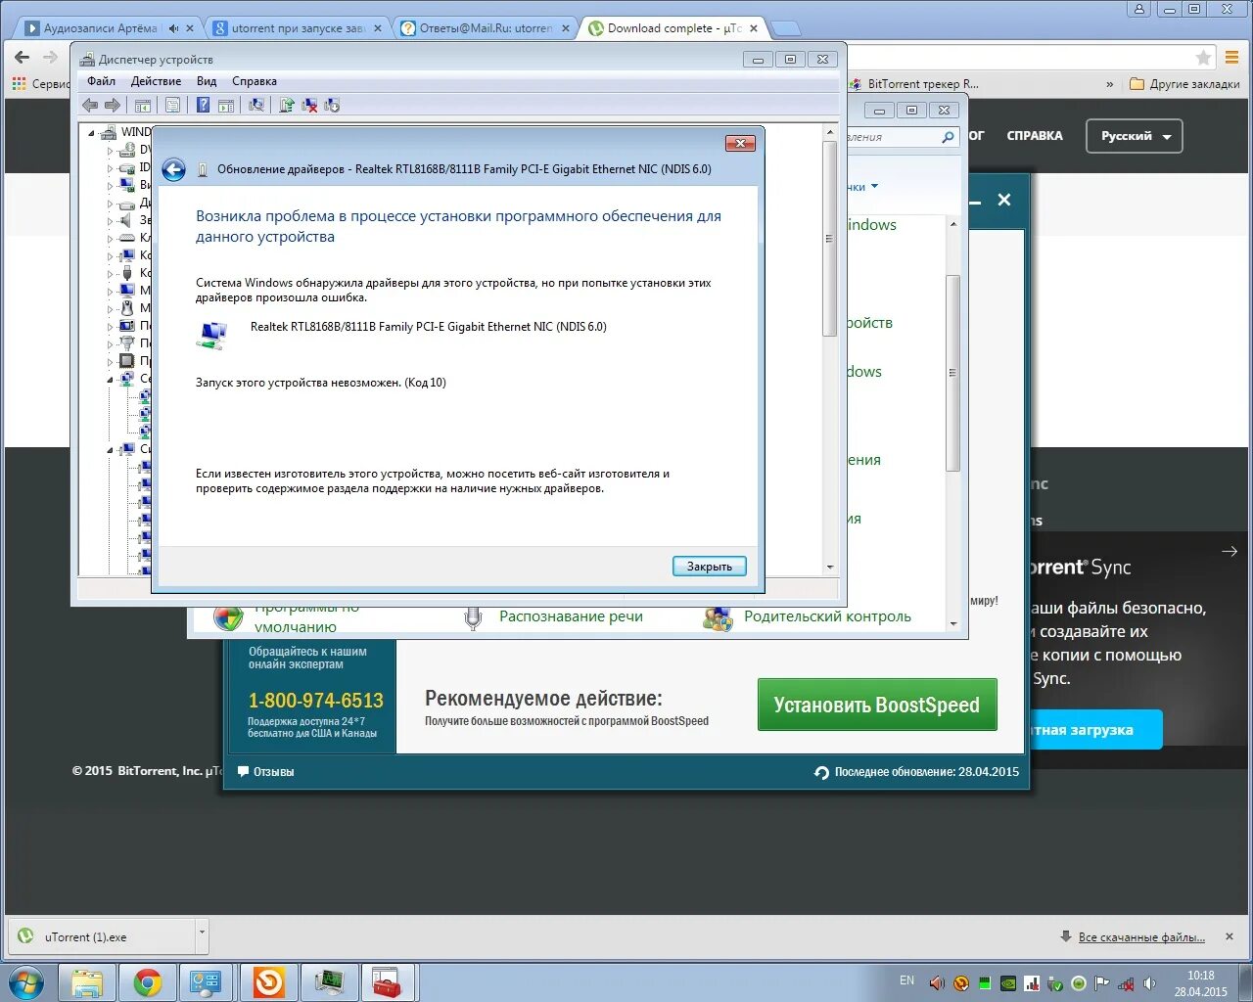Open Все скачанные файлы link
The width and height of the screenshot is (1253, 1002).
coord(1141,937)
